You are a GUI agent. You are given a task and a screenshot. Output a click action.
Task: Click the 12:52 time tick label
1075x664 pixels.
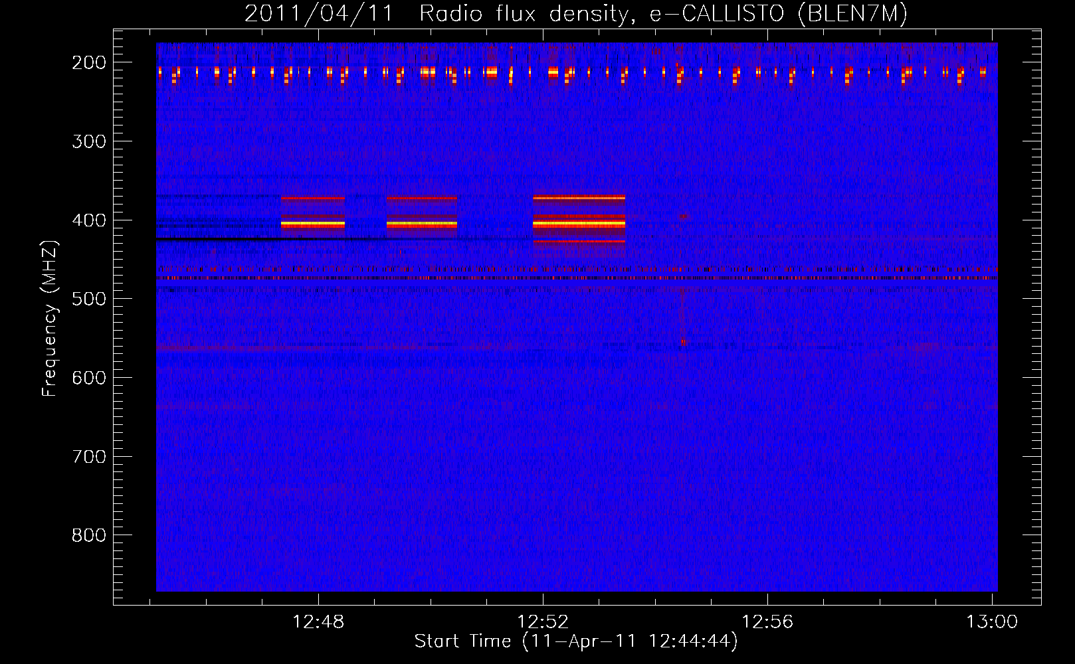pos(543,622)
